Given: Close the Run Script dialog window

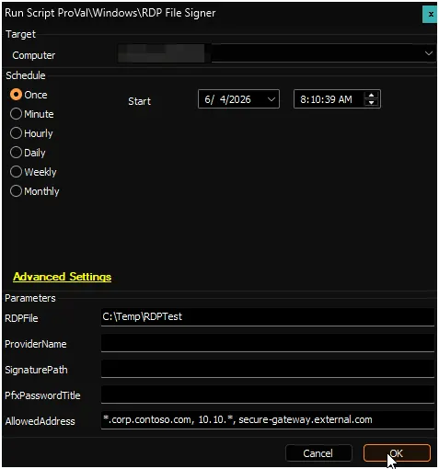Looking at the screenshot, I should (430, 15).
